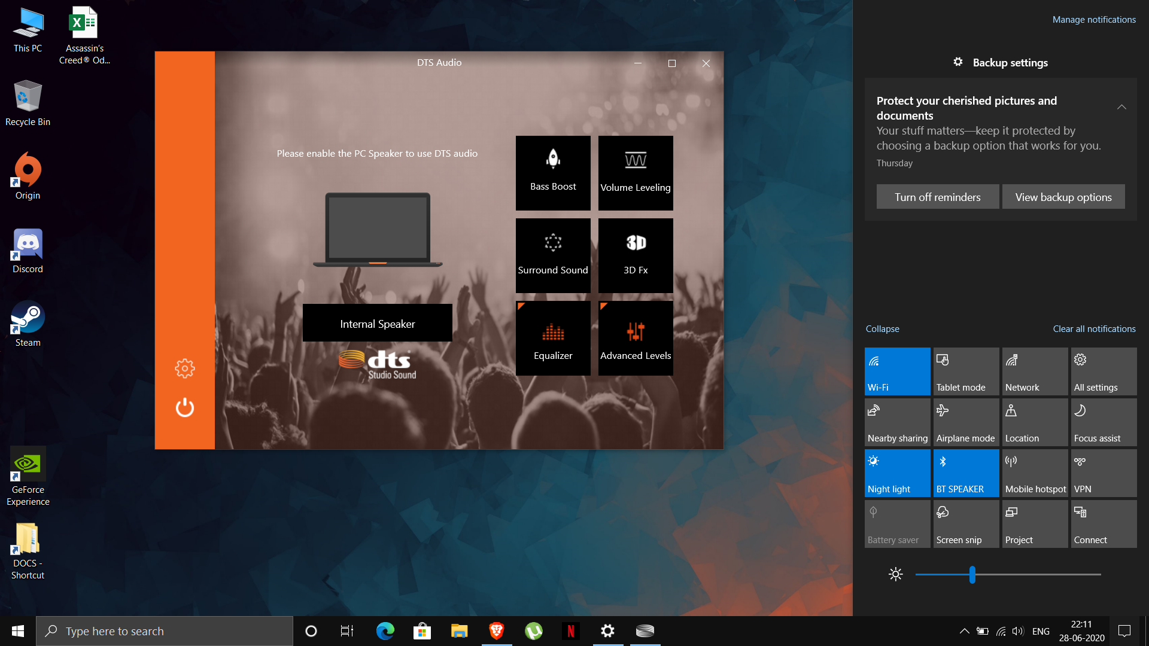
Task: Open uTorrent from taskbar
Action: tap(533, 631)
